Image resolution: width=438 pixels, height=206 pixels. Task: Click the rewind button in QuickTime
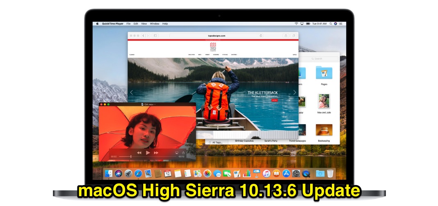tap(139, 152)
